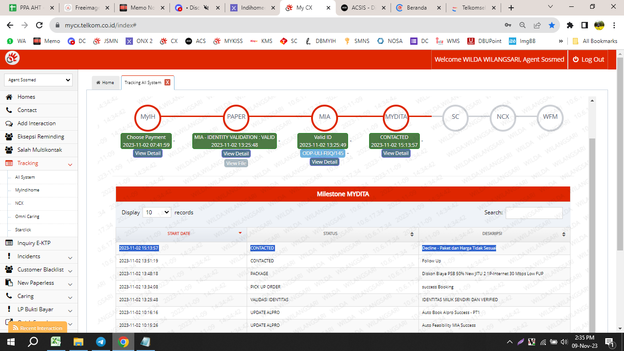Open browser extensions puzzle icon
This screenshot has width=624, height=351.
coord(570,26)
